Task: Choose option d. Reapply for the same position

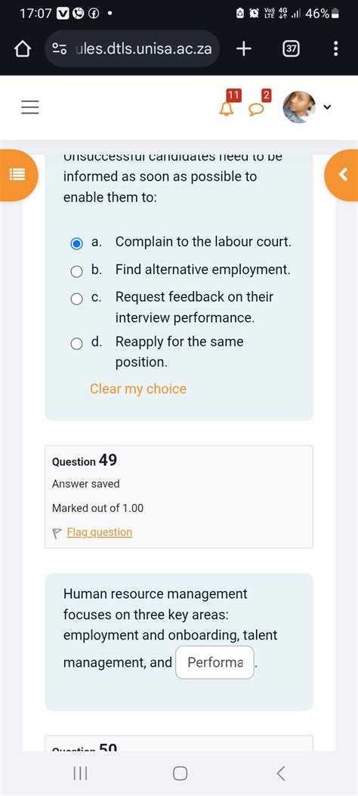Action: [x=76, y=344]
